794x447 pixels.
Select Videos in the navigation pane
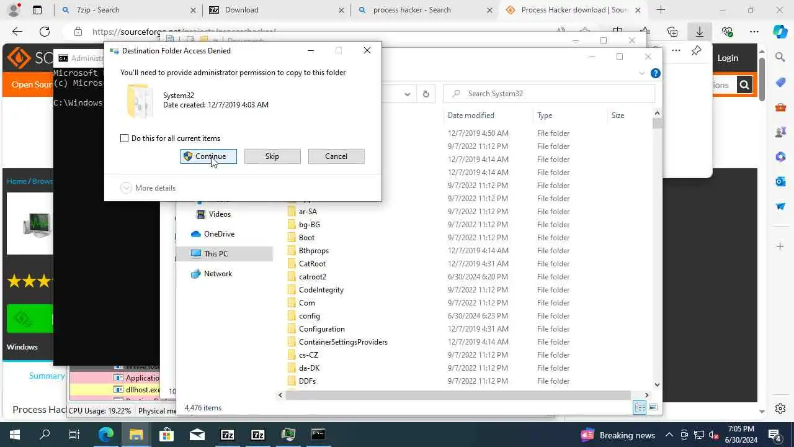pyautogui.click(x=220, y=214)
